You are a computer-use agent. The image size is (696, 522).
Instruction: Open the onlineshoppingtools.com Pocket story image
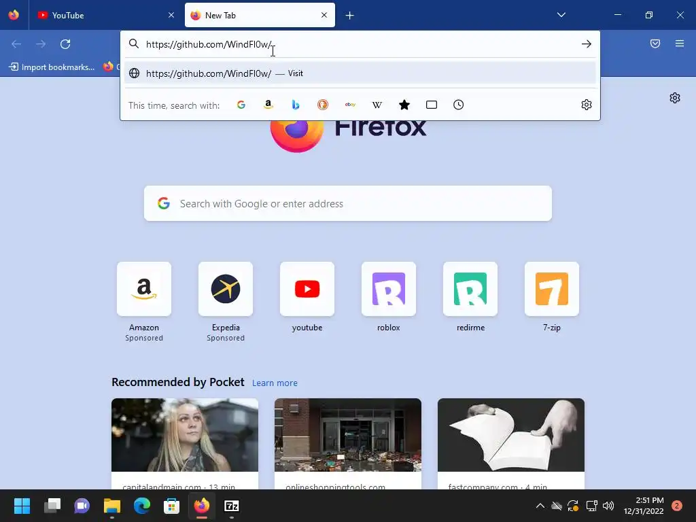[x=347, y=435]
